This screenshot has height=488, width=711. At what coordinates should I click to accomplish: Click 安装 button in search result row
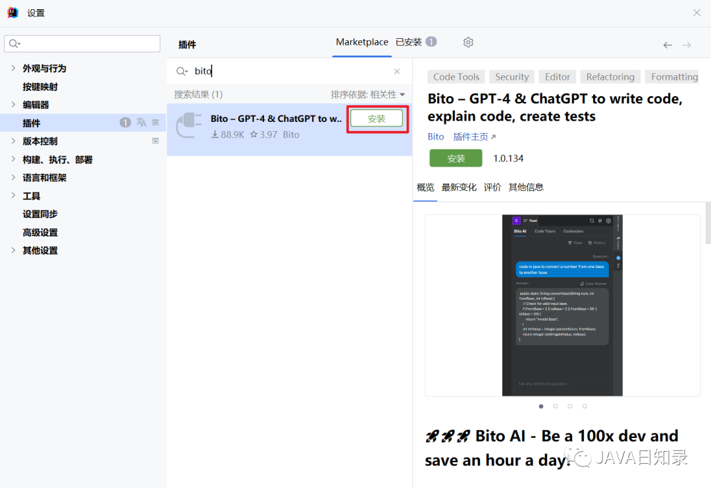point(377,119)
